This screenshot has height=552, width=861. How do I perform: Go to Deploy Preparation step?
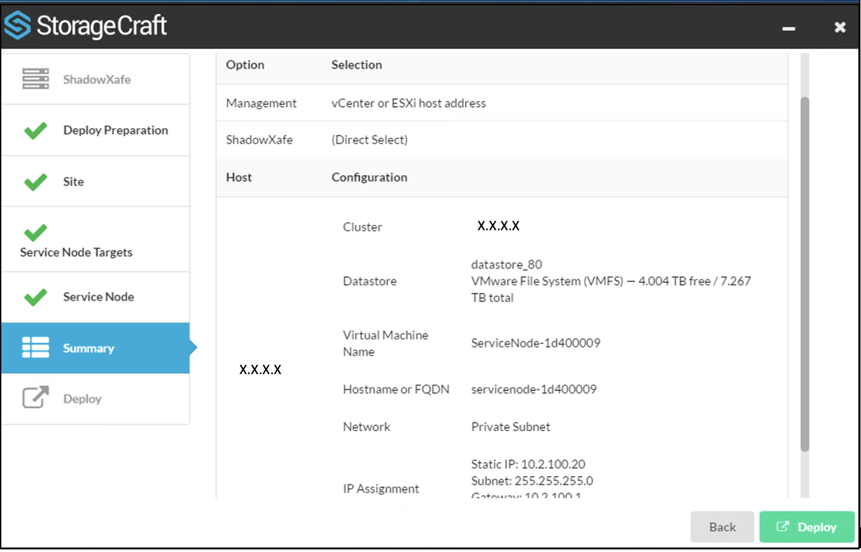point(96,130)
